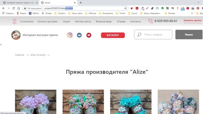203x114 pixels.
Task: Click the phone number 8-929-903-66-61
Action: [166, 21]
